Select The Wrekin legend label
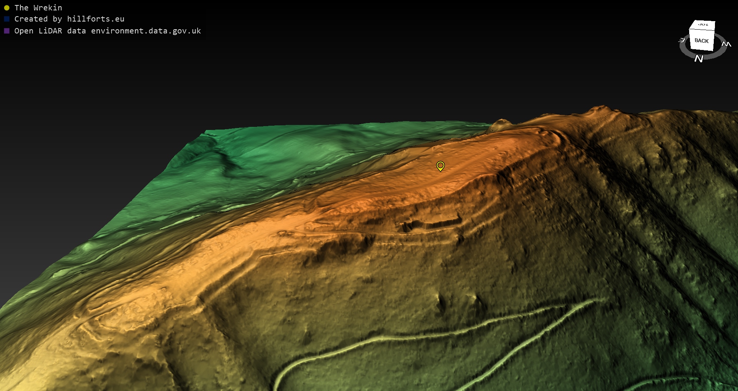 [x=38, y=8]
